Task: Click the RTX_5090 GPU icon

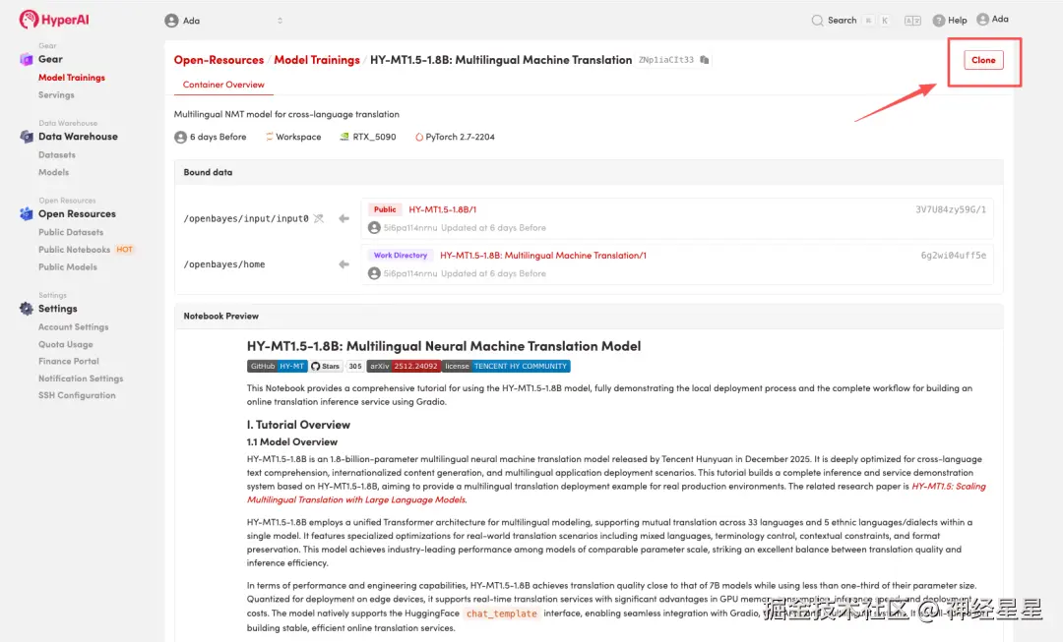Action: [x=344, y=137]
